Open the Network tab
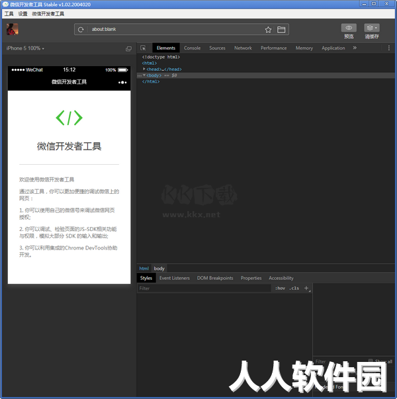 coord(243,48)
